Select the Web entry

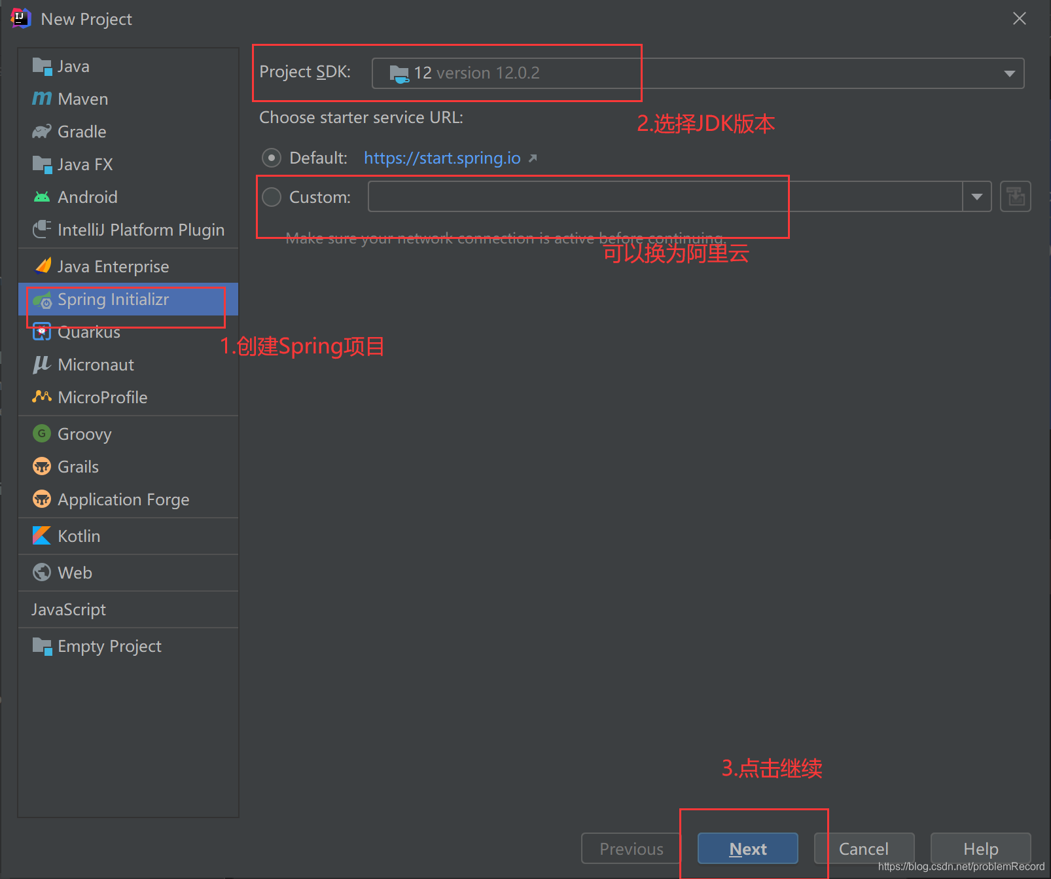[128, 573]
